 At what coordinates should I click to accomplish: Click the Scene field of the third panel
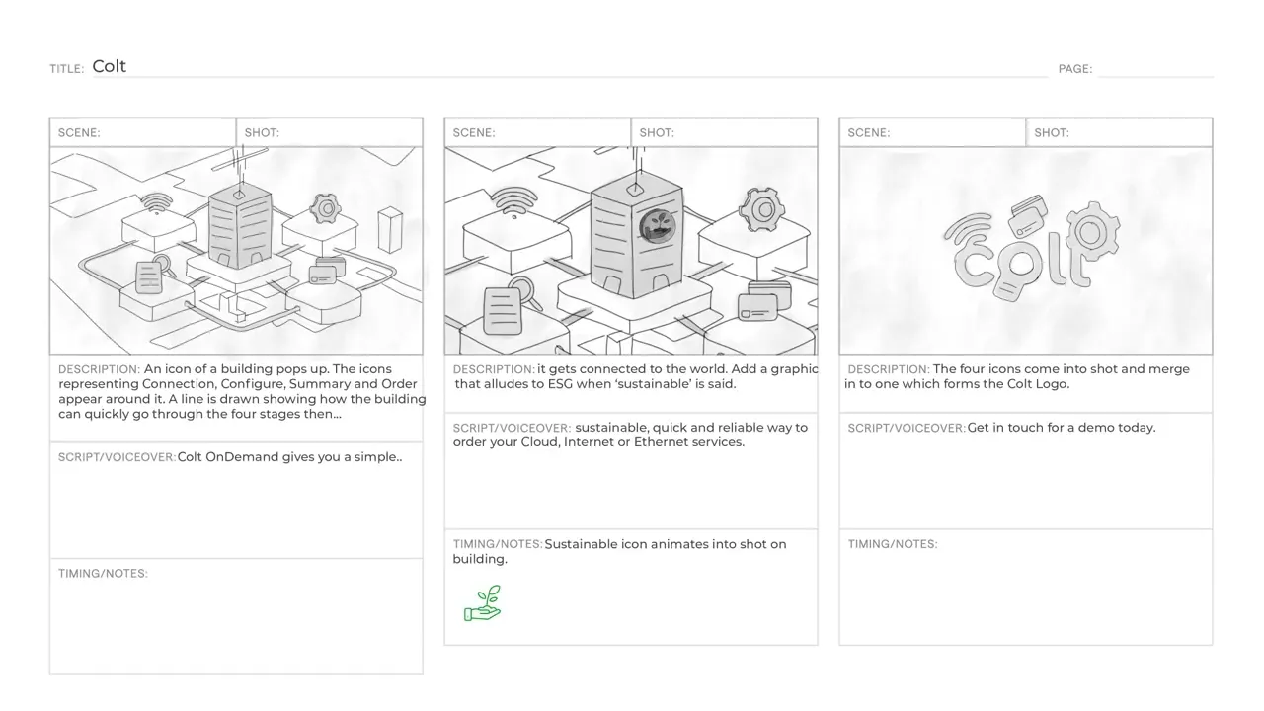pos(933,132)
